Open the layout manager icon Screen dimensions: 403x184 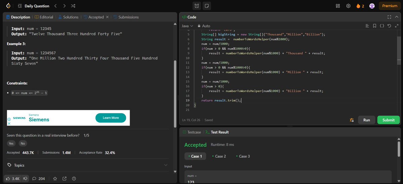(x=338, y=6)
